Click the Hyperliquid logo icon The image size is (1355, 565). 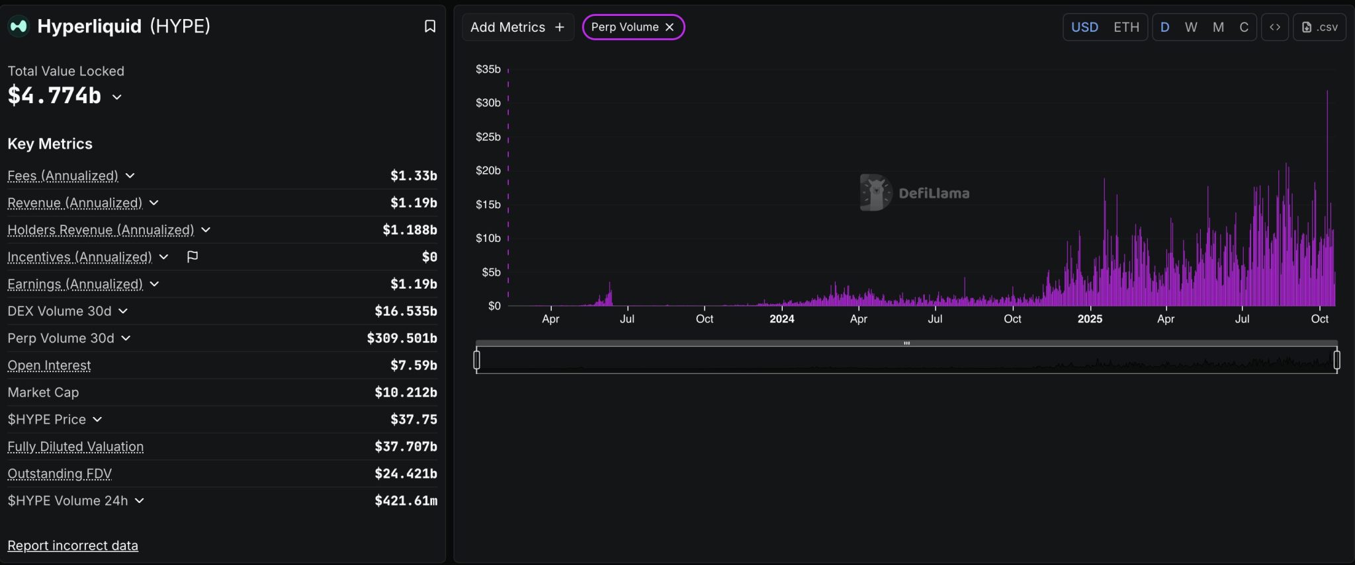point(19,26)
